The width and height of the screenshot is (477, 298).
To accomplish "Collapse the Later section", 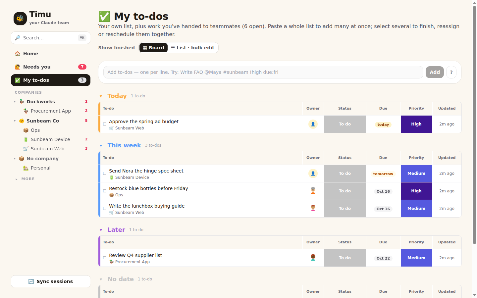I will [101, 230].
